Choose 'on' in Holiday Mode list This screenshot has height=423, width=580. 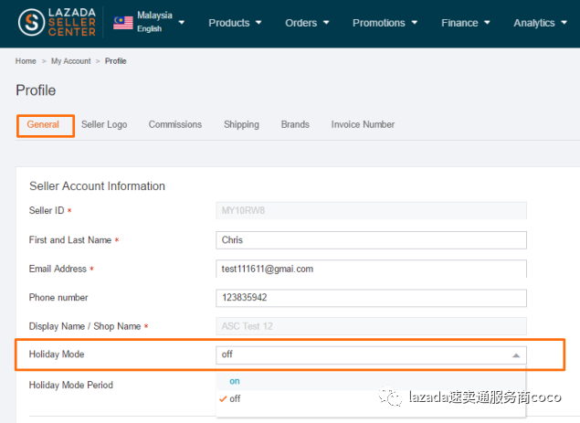tap(371, 381)
